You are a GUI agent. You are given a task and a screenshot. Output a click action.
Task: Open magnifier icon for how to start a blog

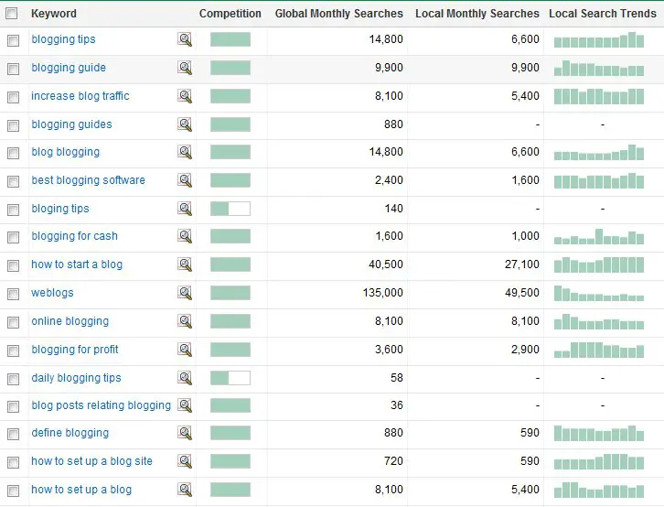[x=185, y=264]
